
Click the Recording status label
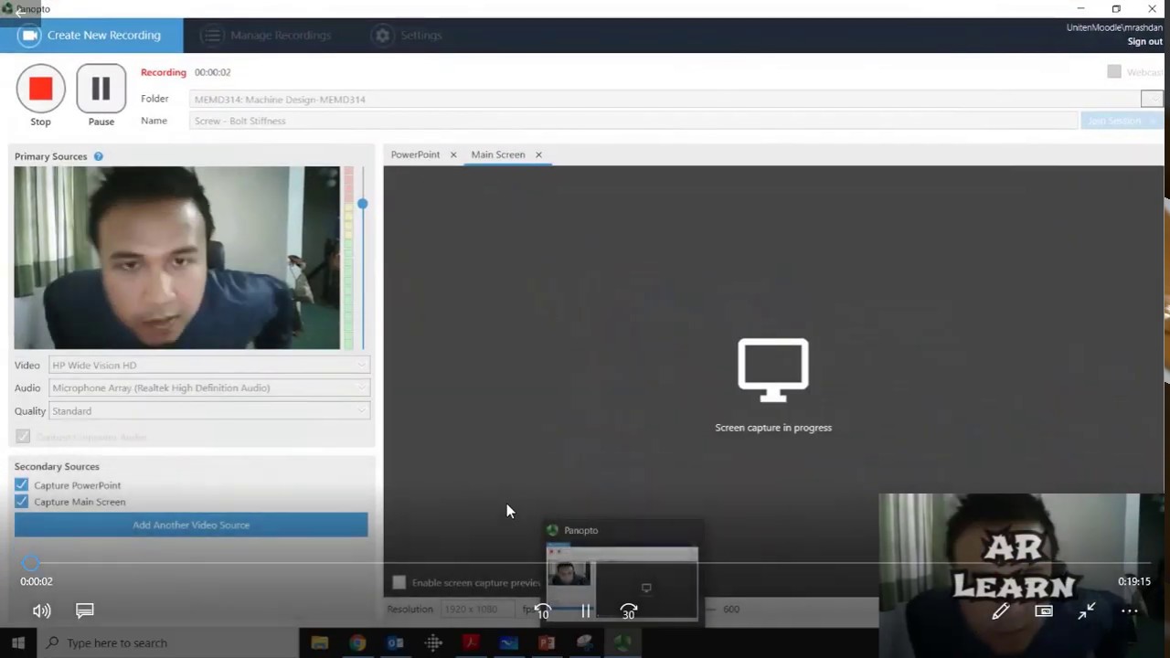click(x=164, y=72)
